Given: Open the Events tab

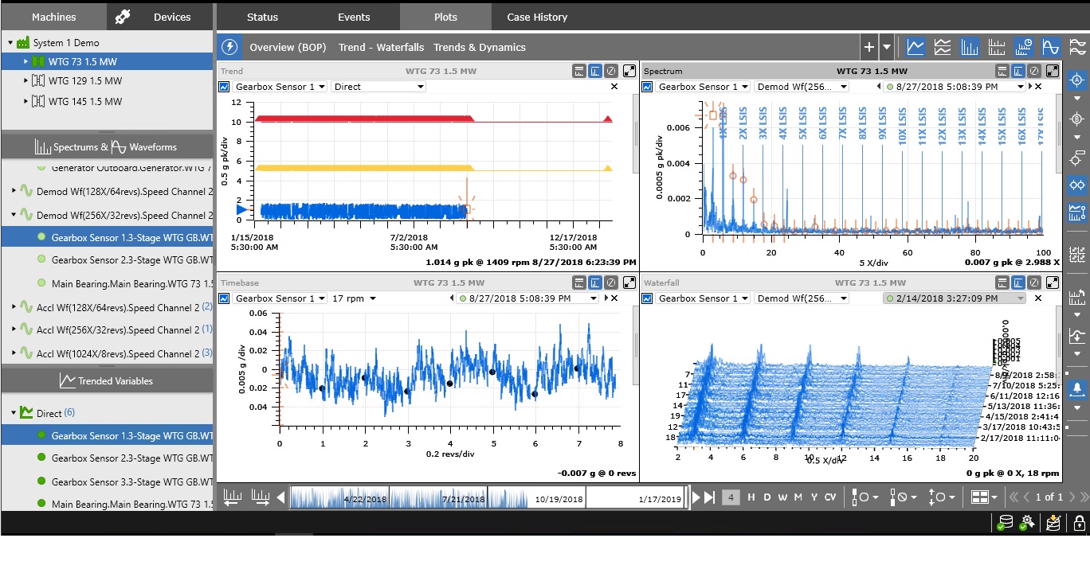Looking at the screenshot, I should pyautogui.click(x=354, y=17).
